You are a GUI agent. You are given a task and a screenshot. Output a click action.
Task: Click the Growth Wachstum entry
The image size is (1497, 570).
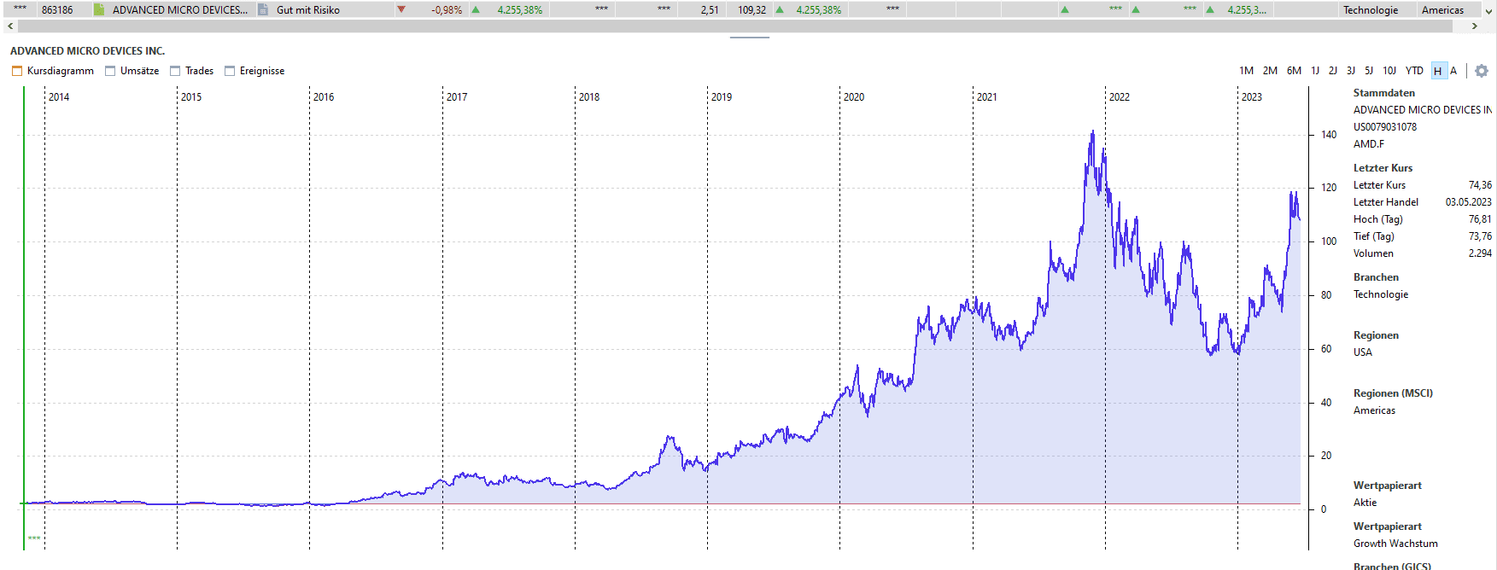coord(1395,544)
